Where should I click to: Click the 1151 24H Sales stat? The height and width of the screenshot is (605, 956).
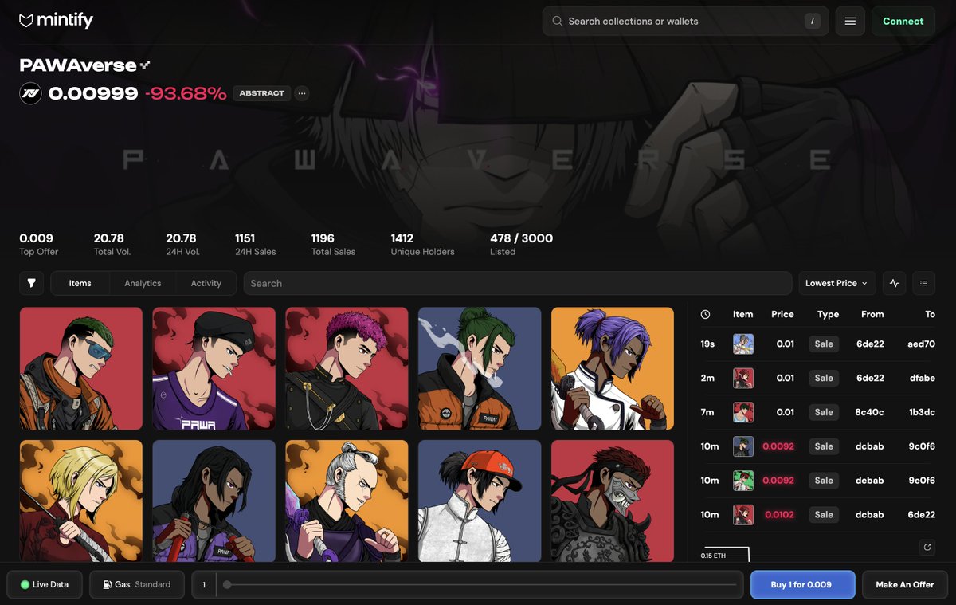255,244
